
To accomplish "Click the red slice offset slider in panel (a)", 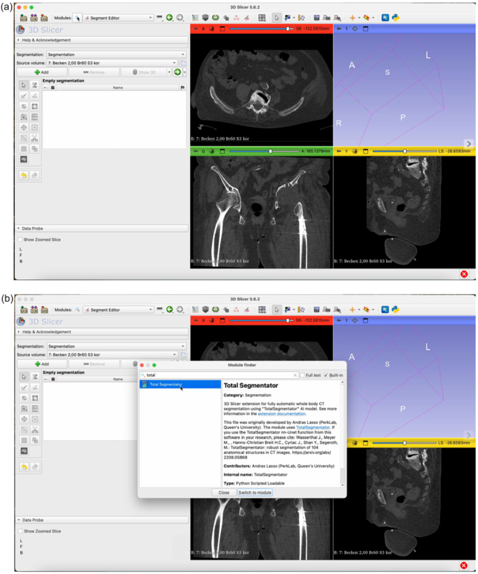I will tap(262, 29).
